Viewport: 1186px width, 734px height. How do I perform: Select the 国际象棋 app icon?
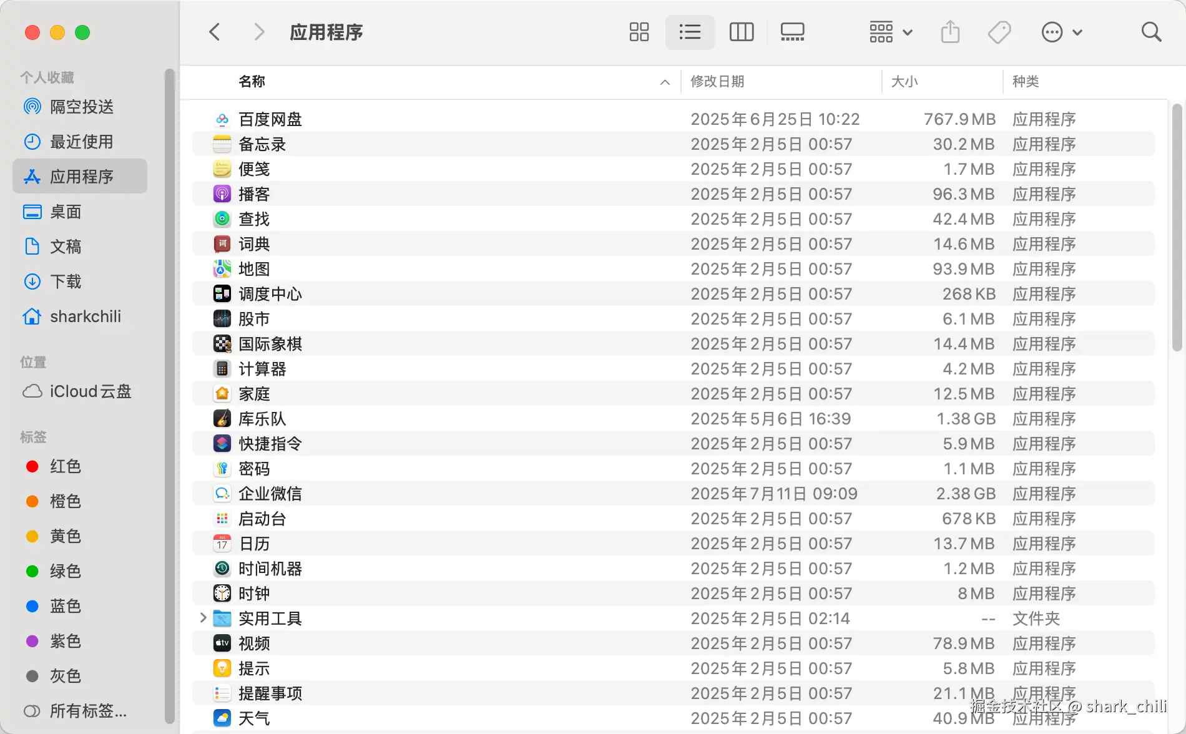(222, 344)
